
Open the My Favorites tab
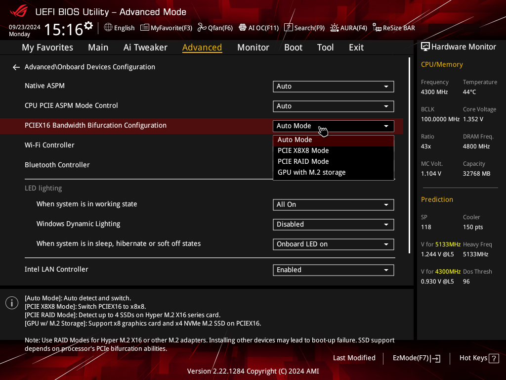pos(47,47)
